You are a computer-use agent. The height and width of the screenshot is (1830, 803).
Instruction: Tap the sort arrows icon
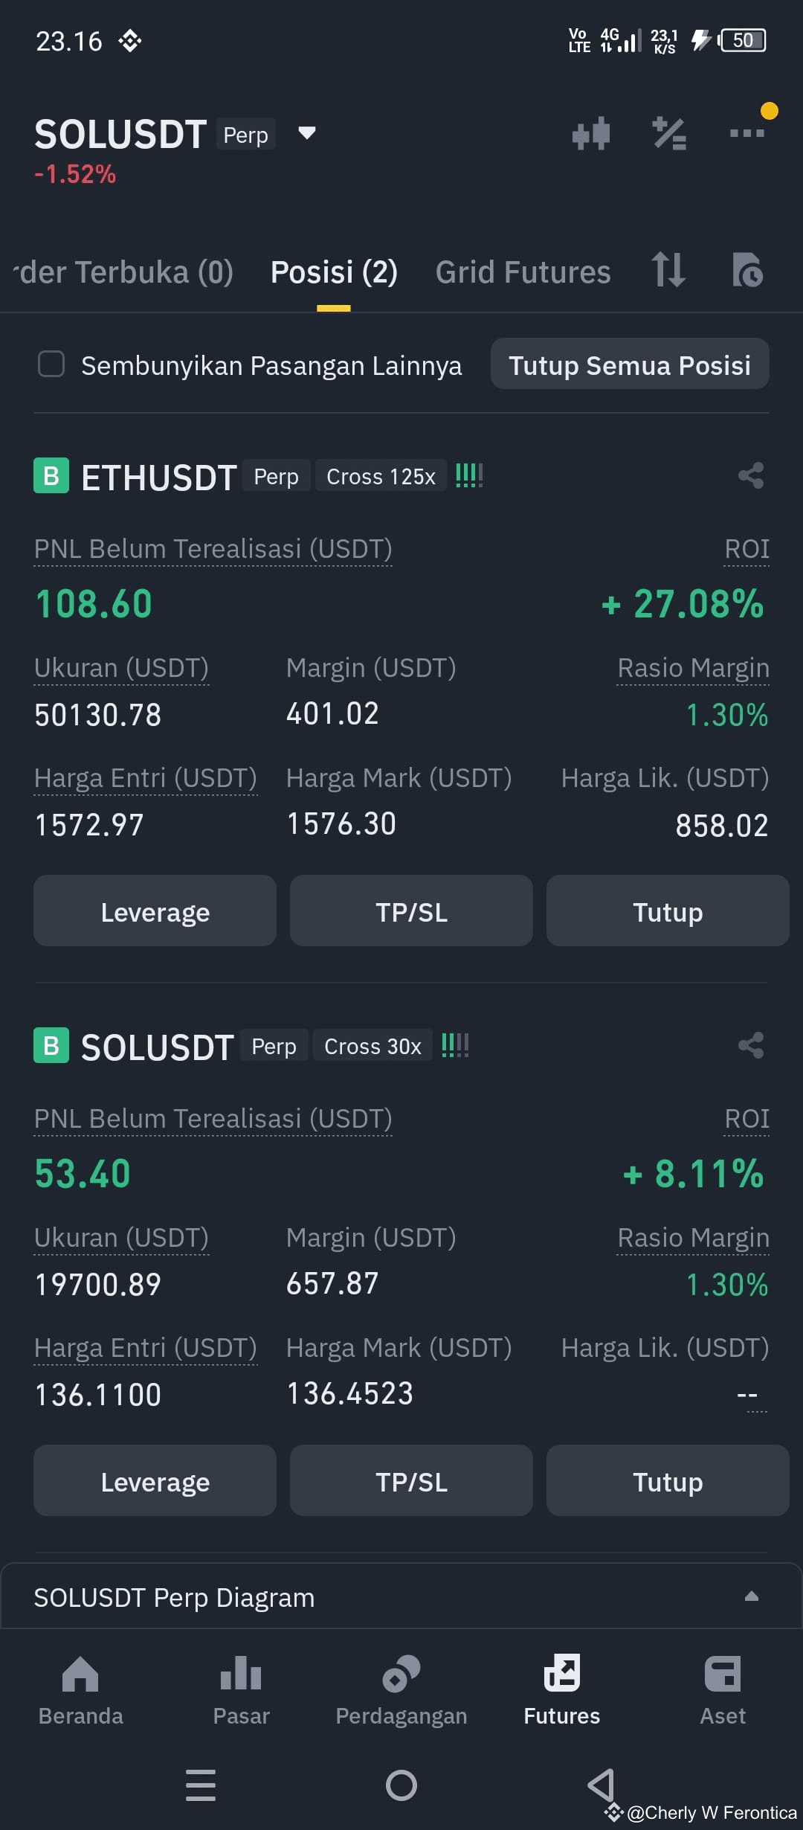pos(668,270)
